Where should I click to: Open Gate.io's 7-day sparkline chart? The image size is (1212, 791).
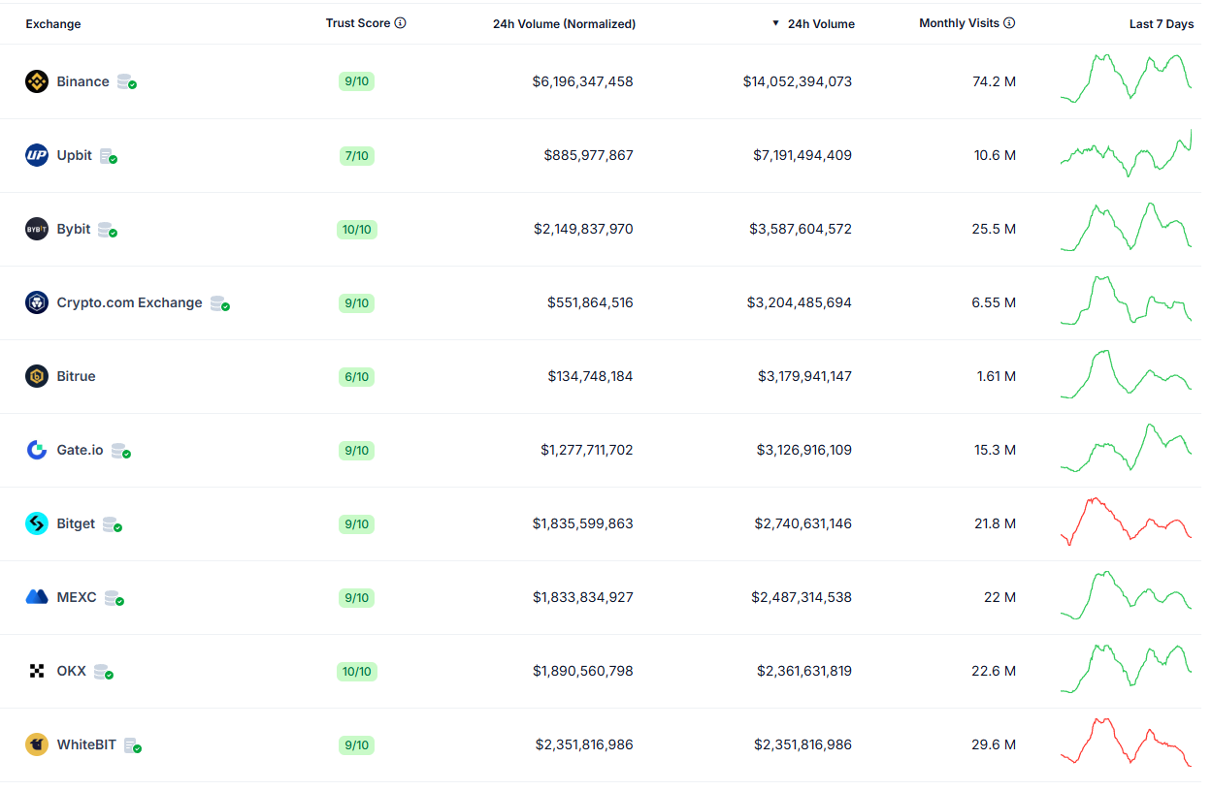click(x=1126, y=448)
